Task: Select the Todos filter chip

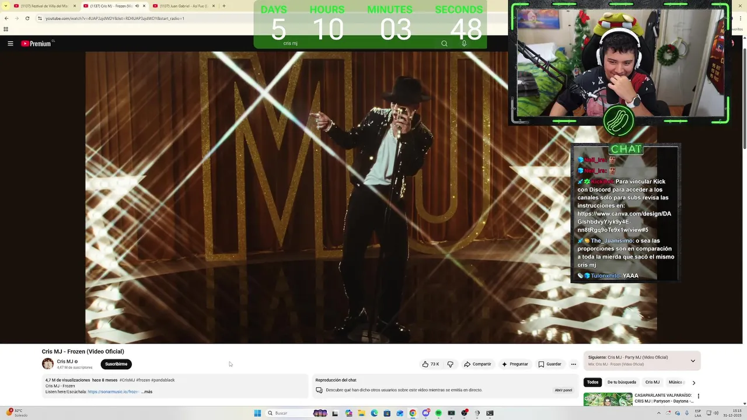Action: click(592, 382)
